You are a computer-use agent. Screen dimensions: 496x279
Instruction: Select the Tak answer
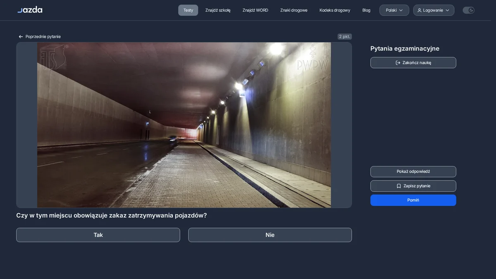tap(98, 235)
